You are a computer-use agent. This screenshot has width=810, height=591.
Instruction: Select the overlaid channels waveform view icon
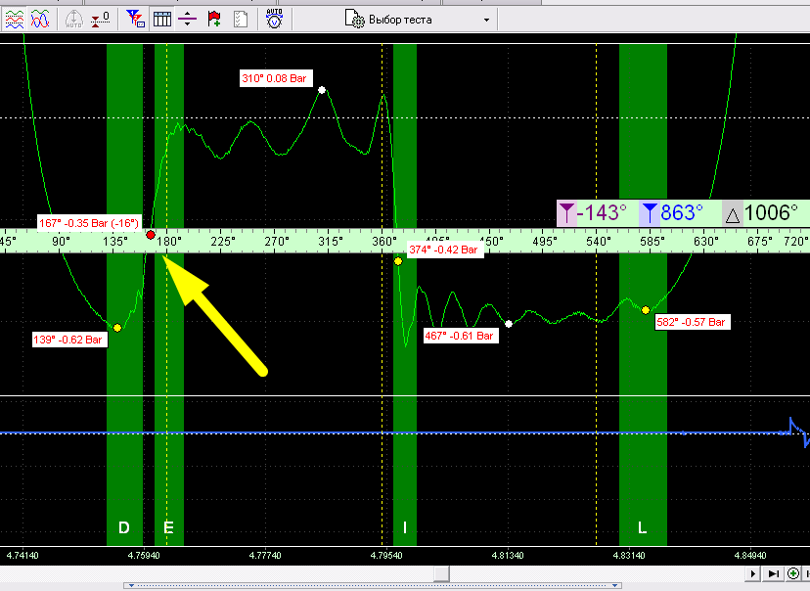[x=40, y=20]
